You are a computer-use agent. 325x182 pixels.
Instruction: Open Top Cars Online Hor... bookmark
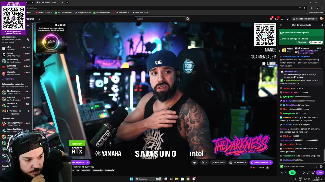(x=64, y=12)
